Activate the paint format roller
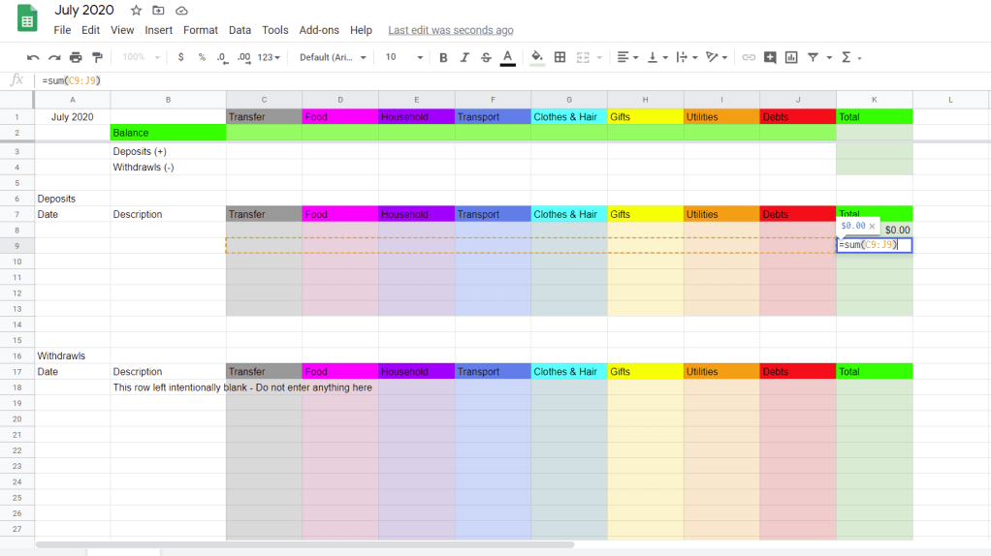 point(97,58)
